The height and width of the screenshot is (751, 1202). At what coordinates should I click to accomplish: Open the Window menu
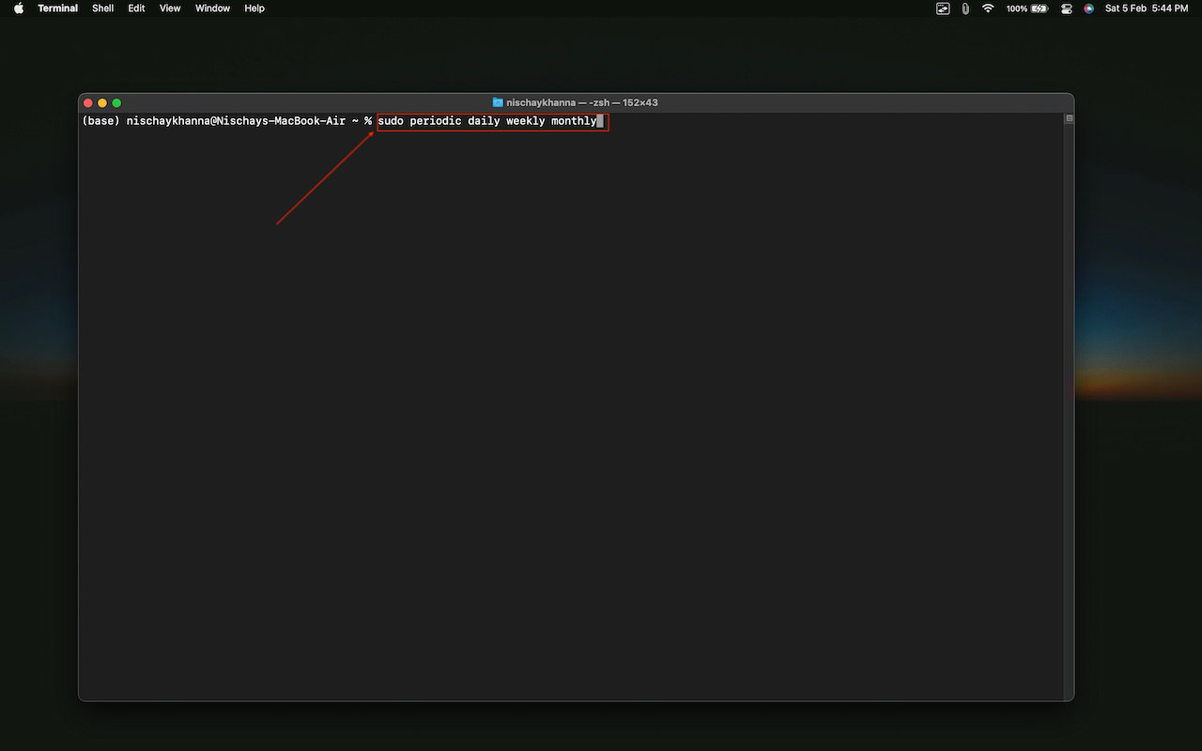tap(211, 8)
